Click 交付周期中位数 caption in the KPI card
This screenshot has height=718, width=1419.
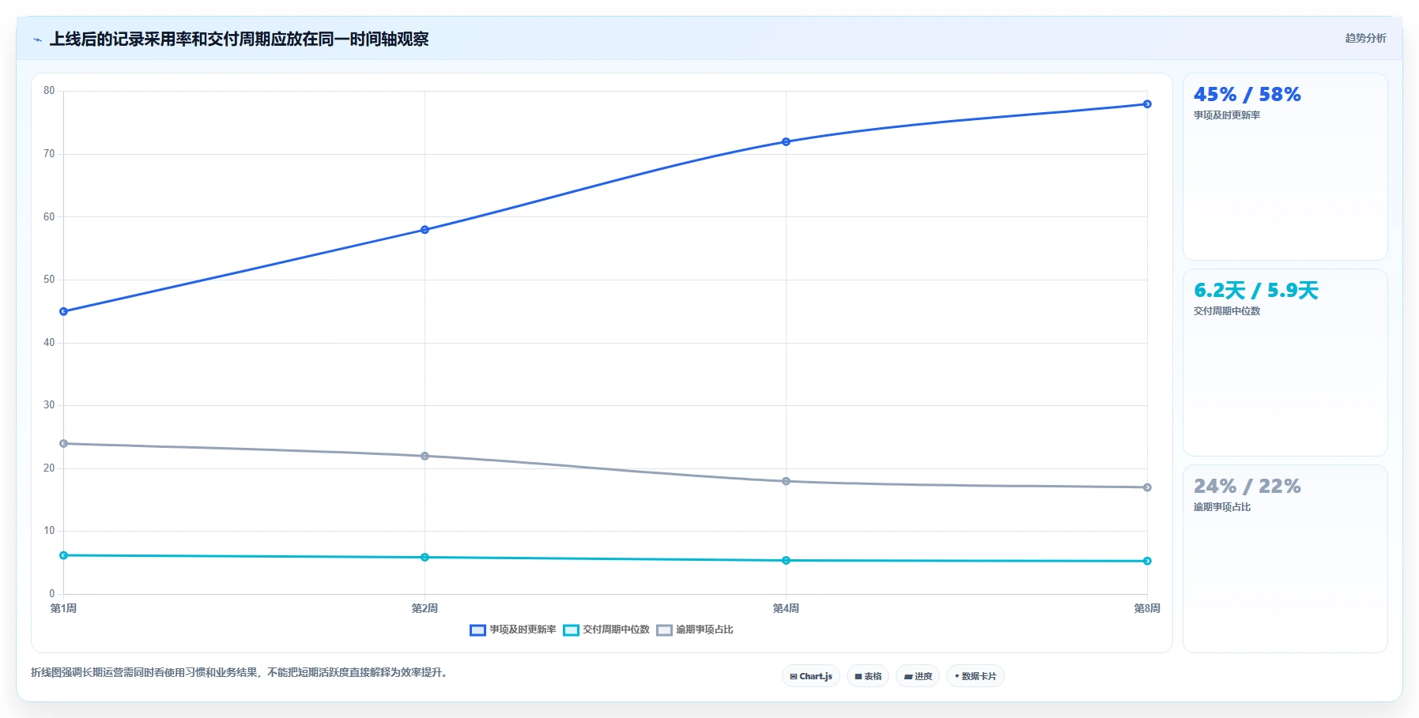[1227, 311]
